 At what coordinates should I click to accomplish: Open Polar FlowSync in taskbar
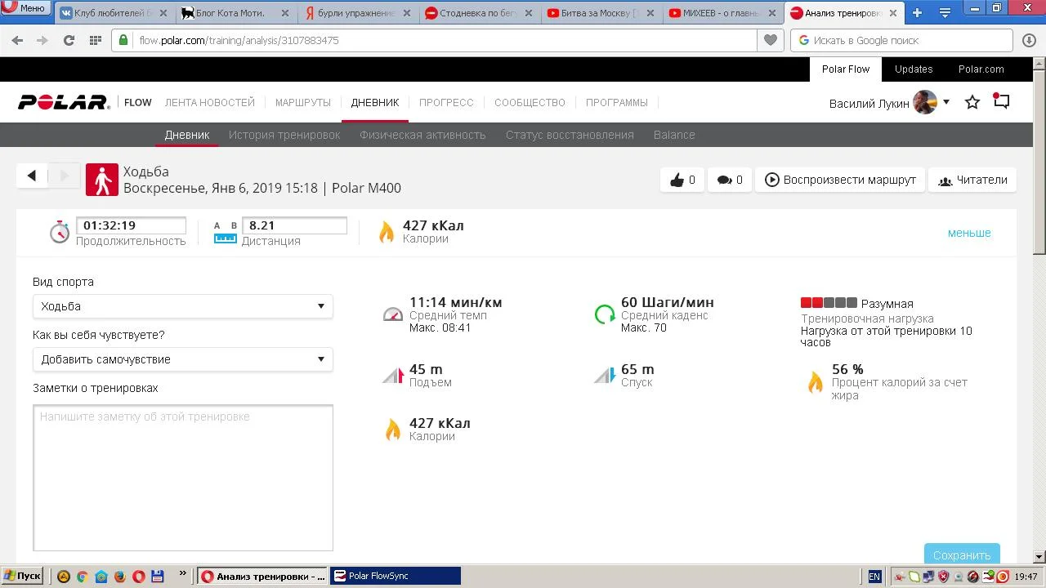pyautogui.click(x=396, y=576)
